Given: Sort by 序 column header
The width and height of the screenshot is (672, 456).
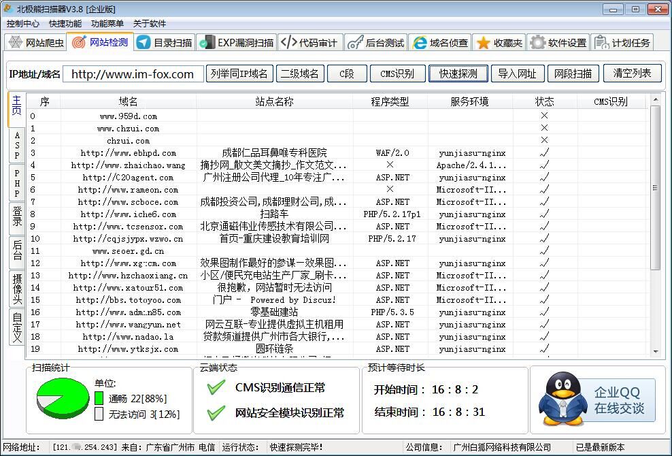Looking at the screenshot, I should click(44, 101).
